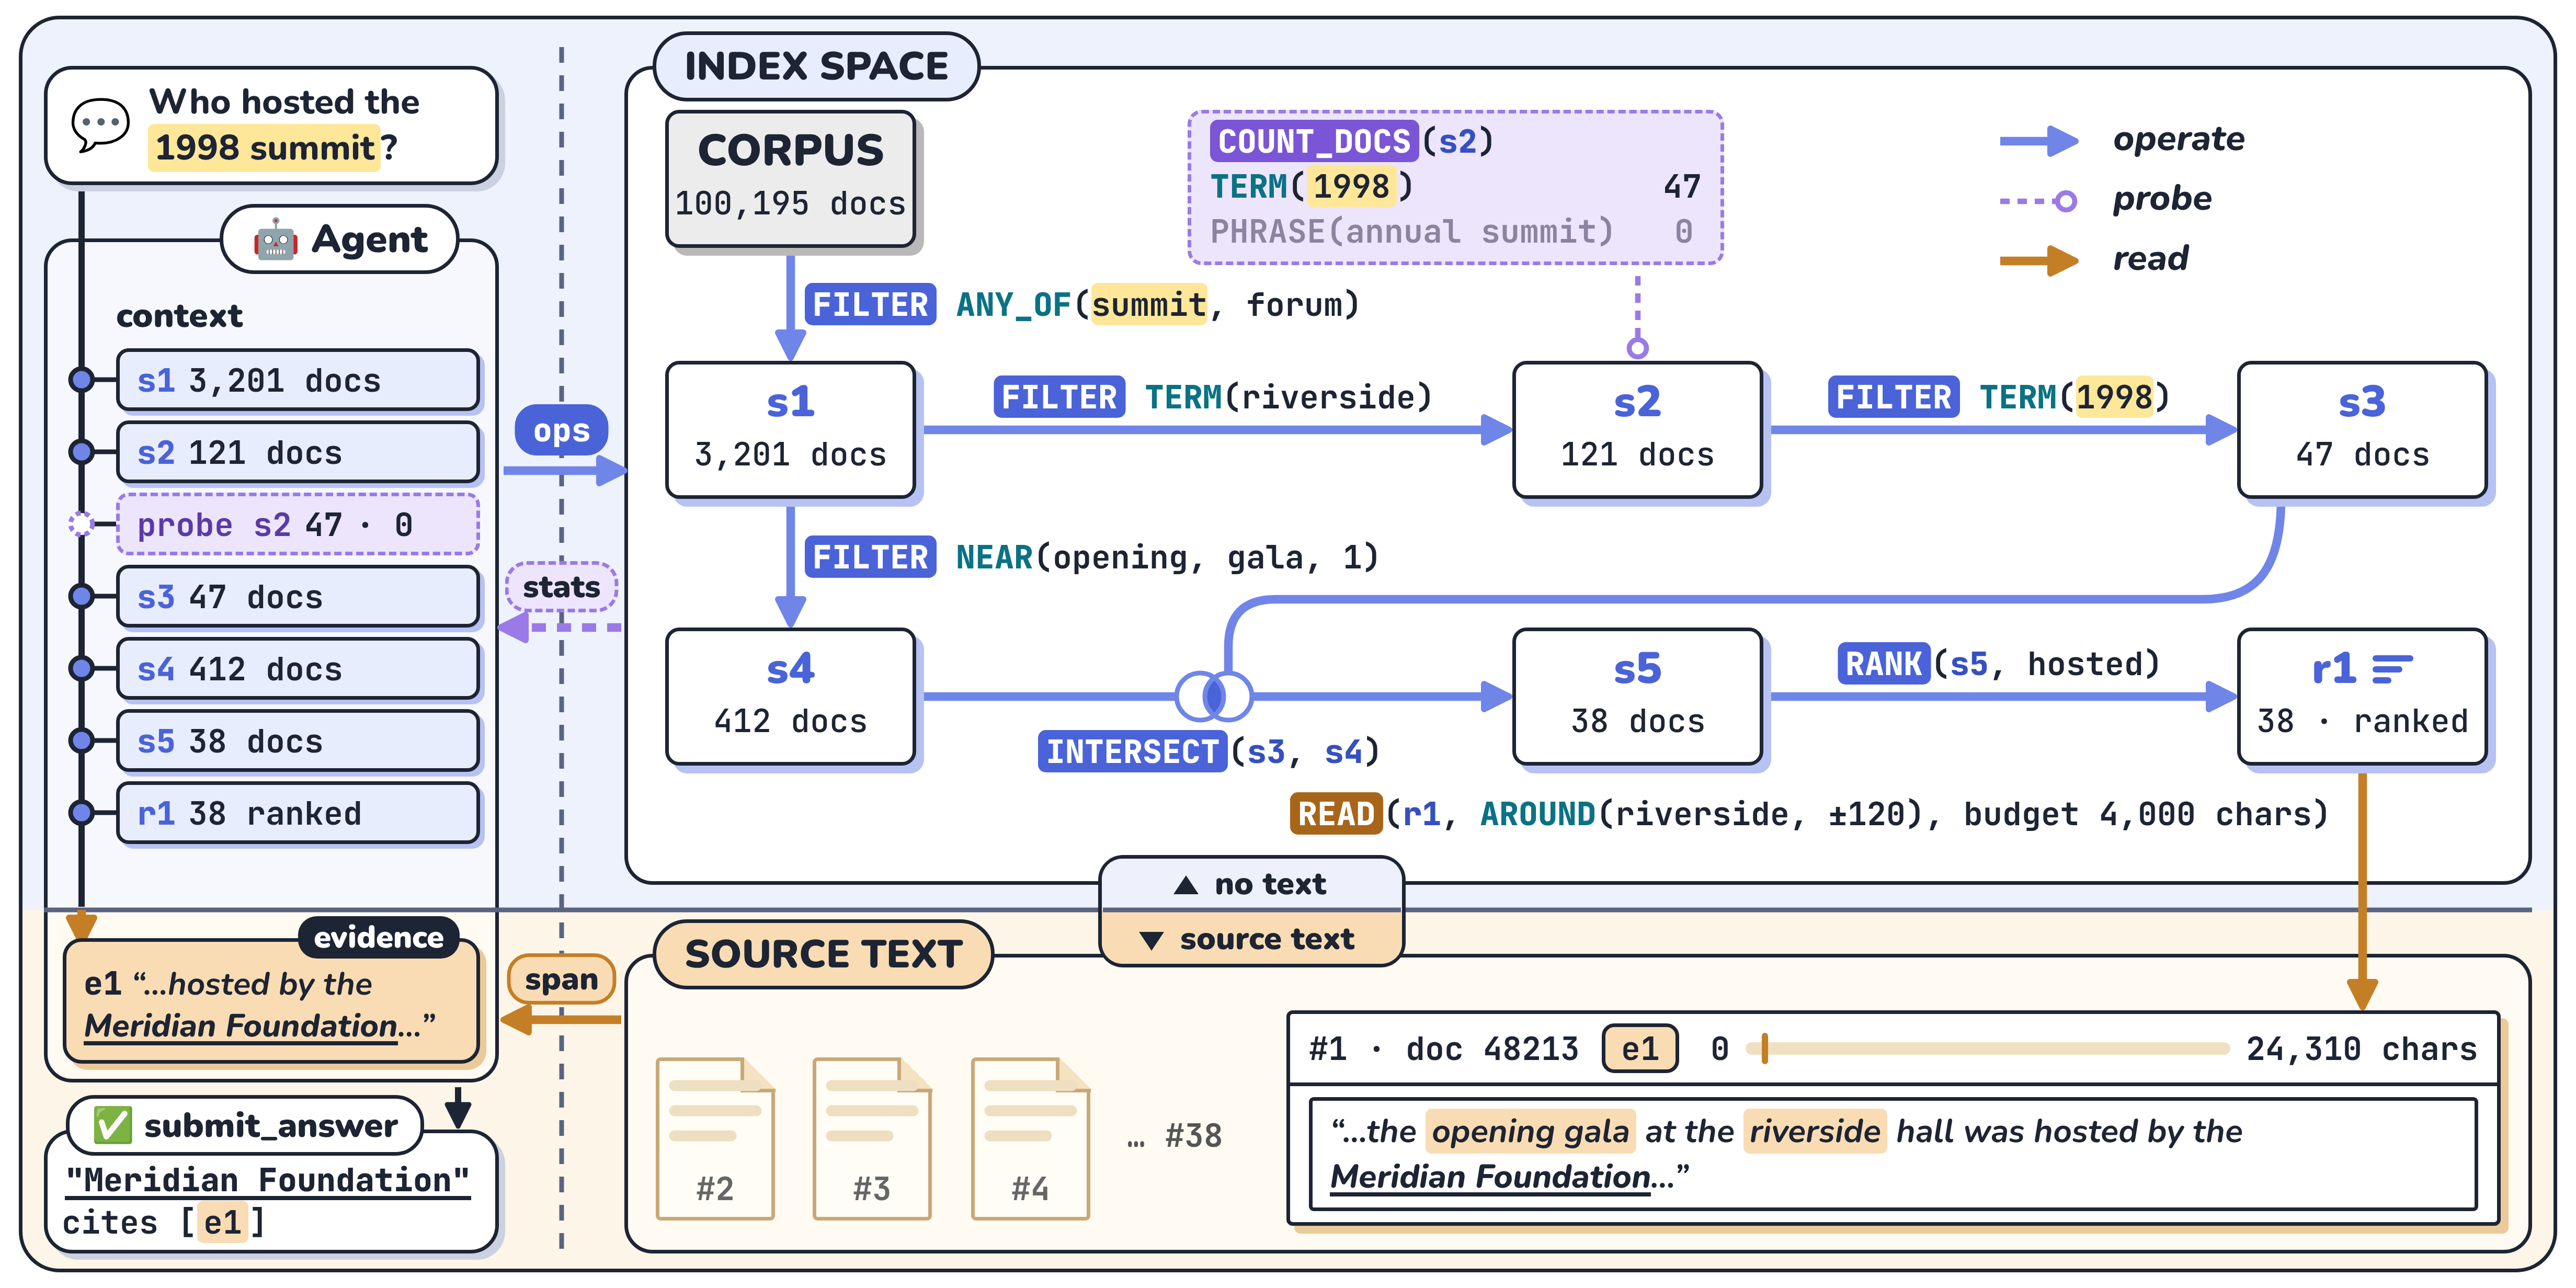Viewport: 2576px width, 1288px height.
Task: Click the evidence e1 quote card
Action: [x=271, y=1002]
